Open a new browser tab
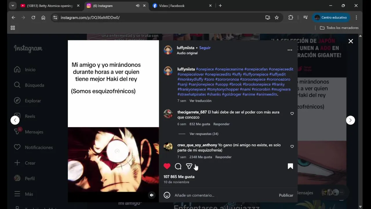Viewport: 371px width, 209px height. [x=220, y=6]
